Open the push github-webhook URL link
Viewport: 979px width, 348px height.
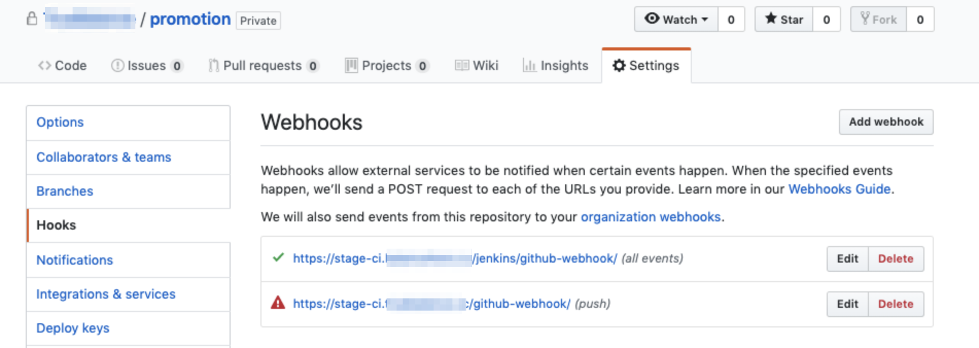click(x=431, y=304)
